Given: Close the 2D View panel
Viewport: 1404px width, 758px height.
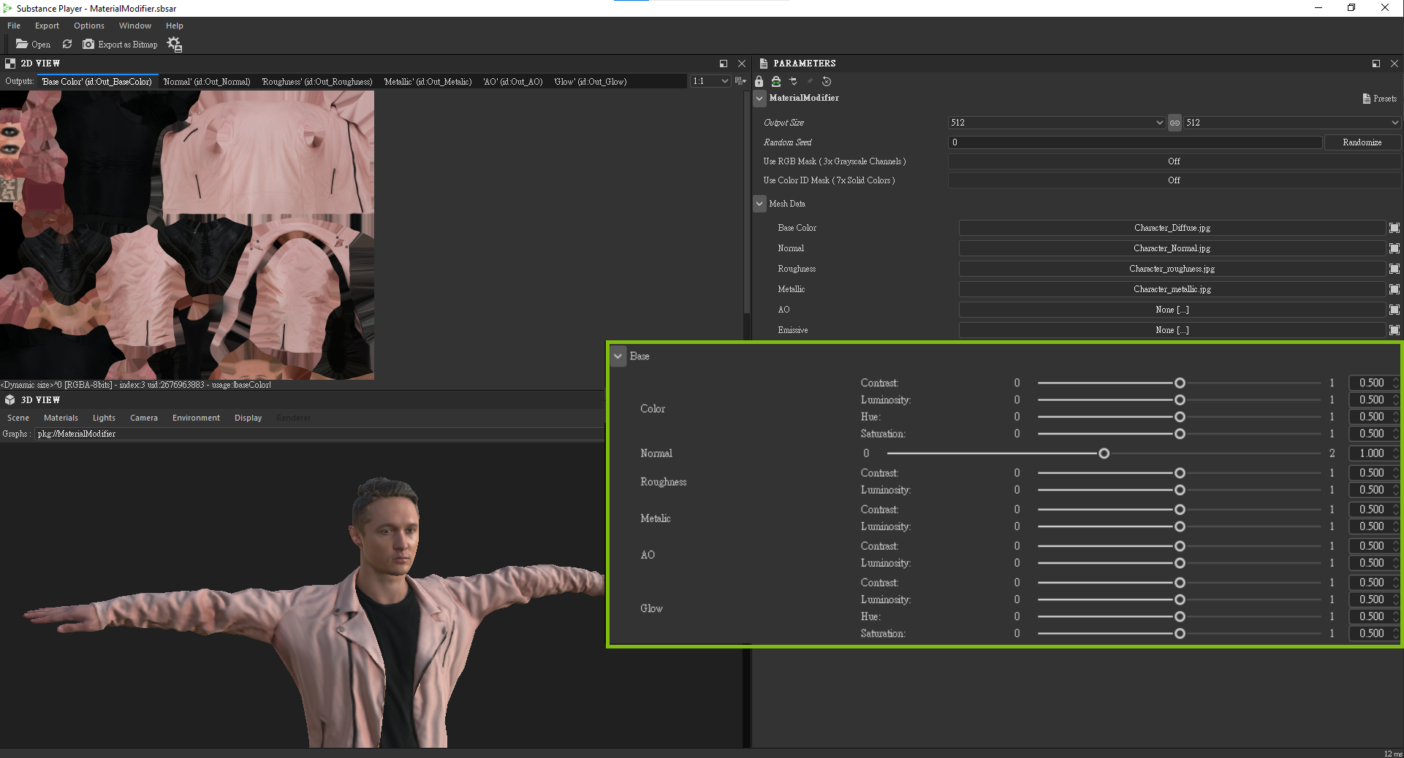Looking at the screenshot, I should (742, 64).
